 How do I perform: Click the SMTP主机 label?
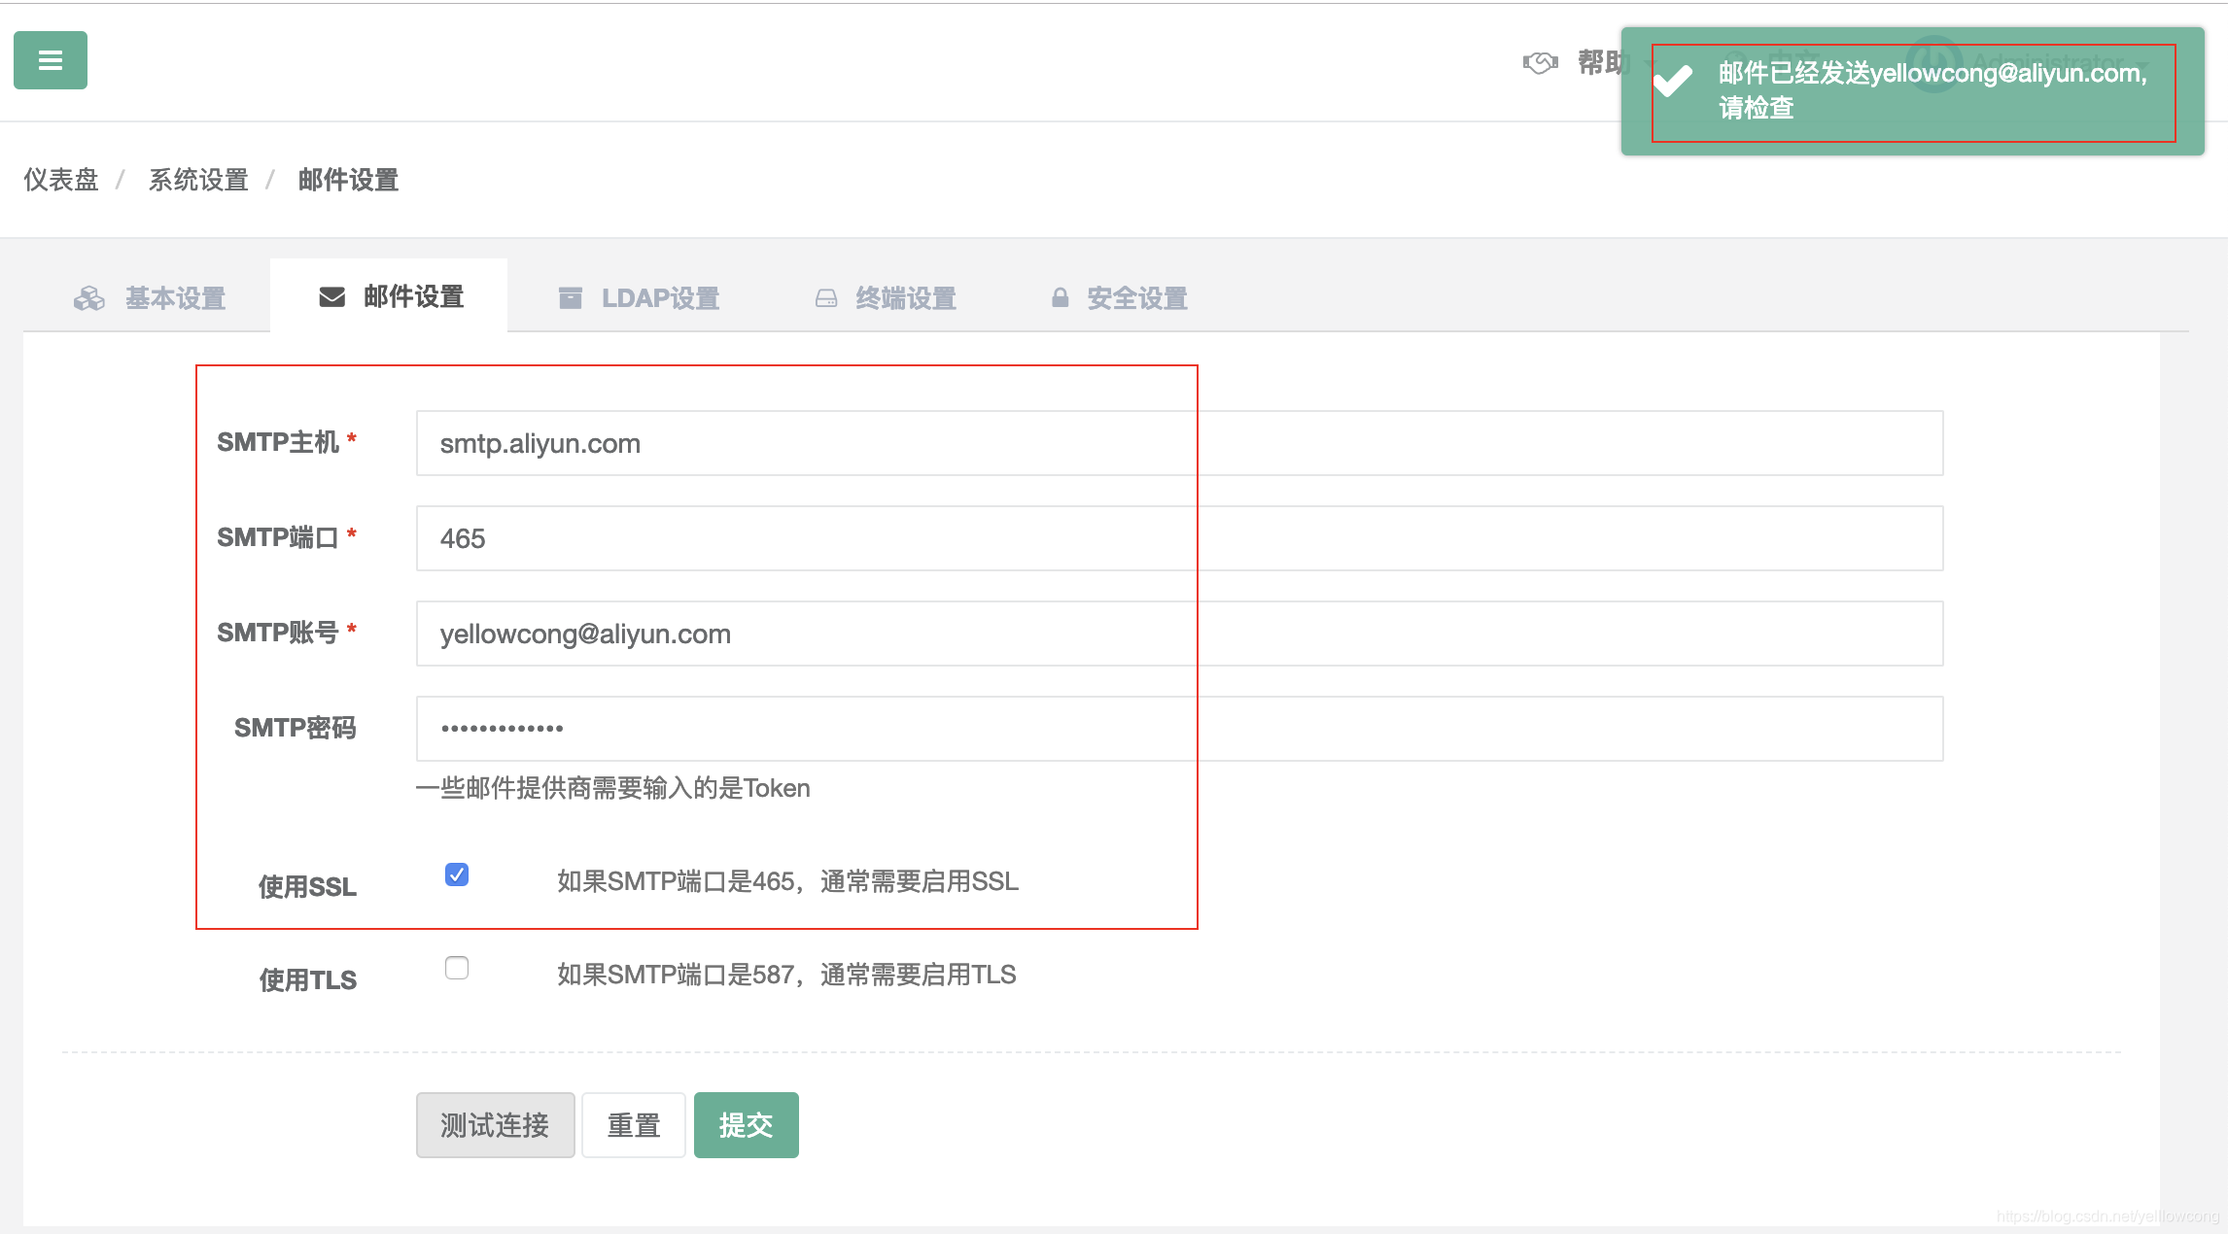click(287, 442)
